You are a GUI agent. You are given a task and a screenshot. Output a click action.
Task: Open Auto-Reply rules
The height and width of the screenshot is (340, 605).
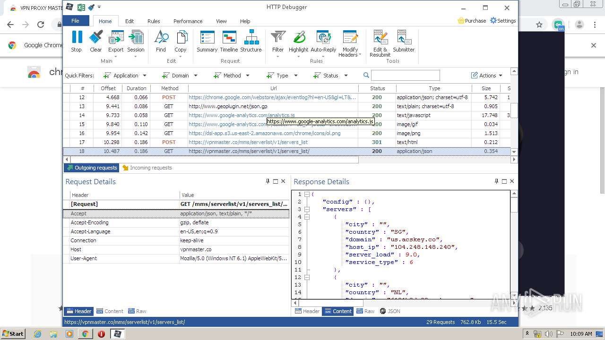tap(323, 43)
